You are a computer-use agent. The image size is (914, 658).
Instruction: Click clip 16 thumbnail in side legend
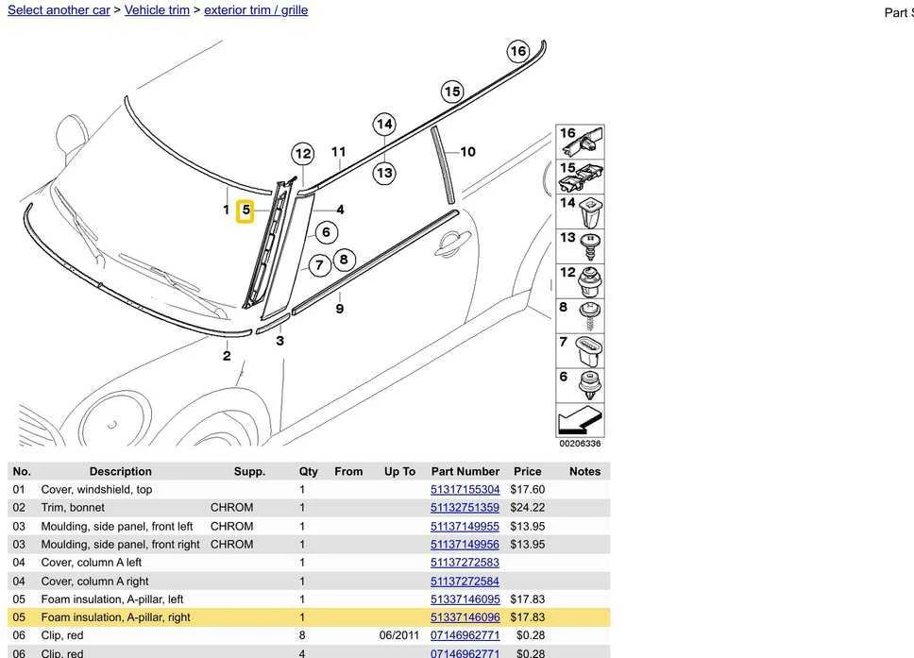tap(580, 142)
